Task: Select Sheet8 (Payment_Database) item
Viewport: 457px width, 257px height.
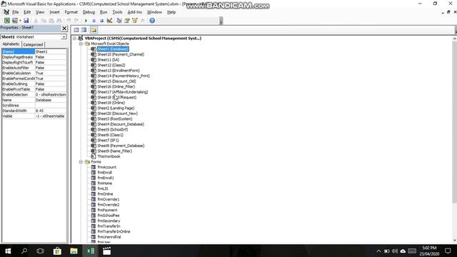Action: point(121,146)
